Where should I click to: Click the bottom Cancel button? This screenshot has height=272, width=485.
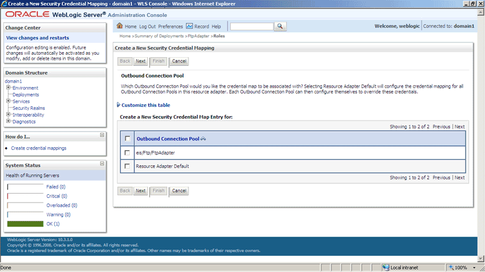coord(179,191)
